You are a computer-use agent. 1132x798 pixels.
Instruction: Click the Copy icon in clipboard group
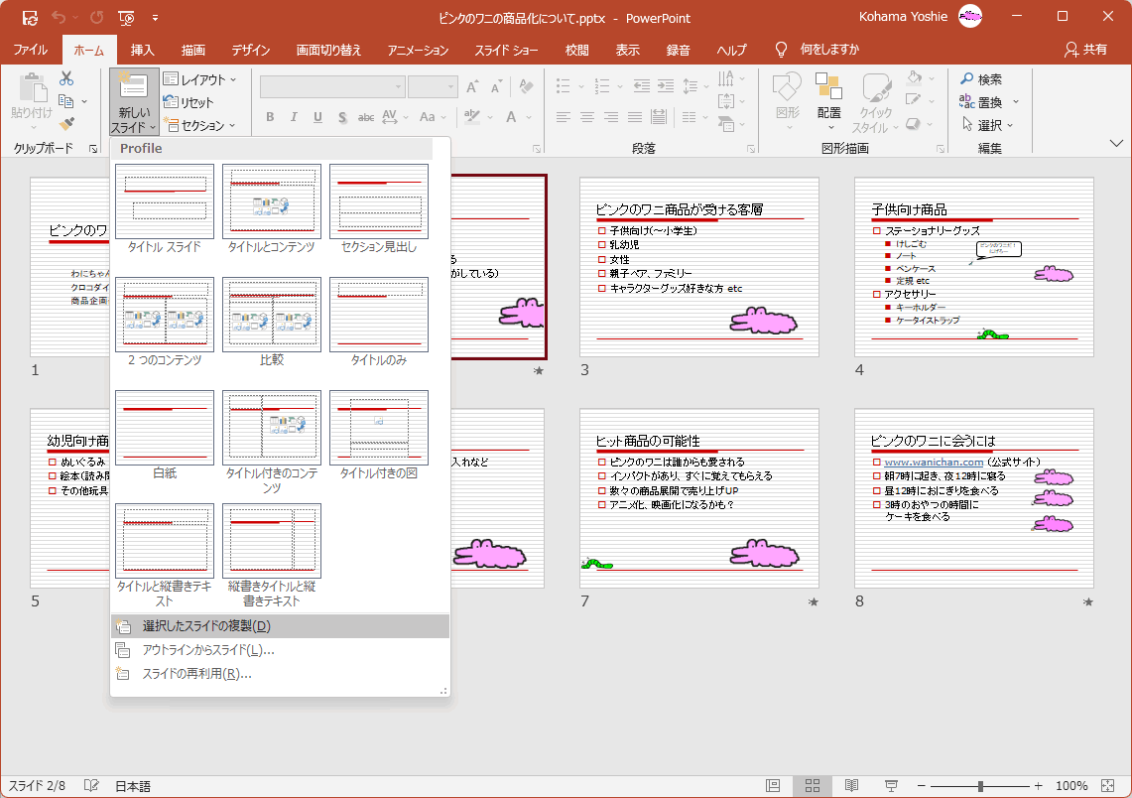click(66, 101)
